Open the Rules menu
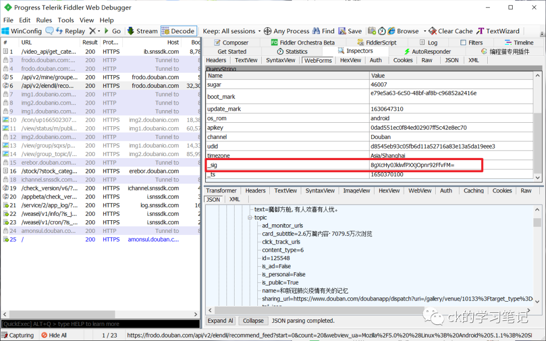Screen dimensions: 546x341 44,20
